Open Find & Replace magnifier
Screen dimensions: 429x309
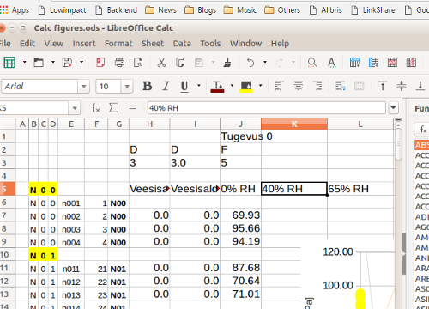pos(312,62)
